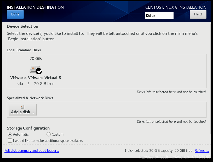
Task: Click the keyboard icon in layout indicator
Action: (148, 15)
